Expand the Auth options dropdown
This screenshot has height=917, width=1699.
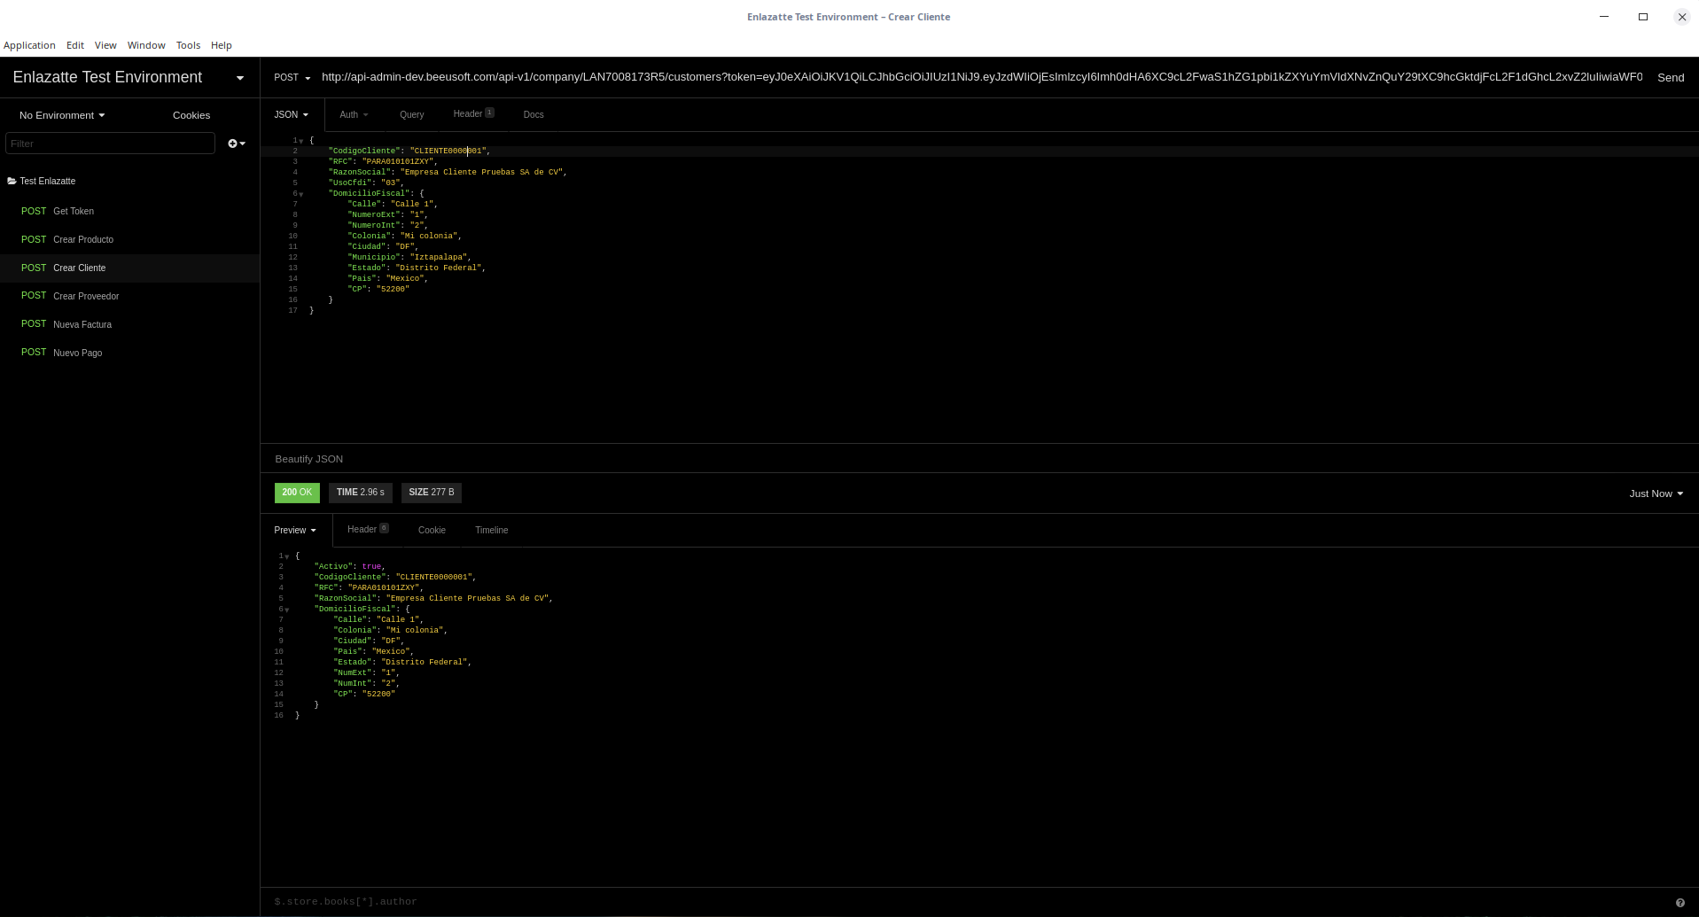point(354,114)
